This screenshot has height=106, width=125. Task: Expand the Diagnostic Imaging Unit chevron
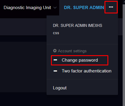pyautogui.click(x=55, y=8)
